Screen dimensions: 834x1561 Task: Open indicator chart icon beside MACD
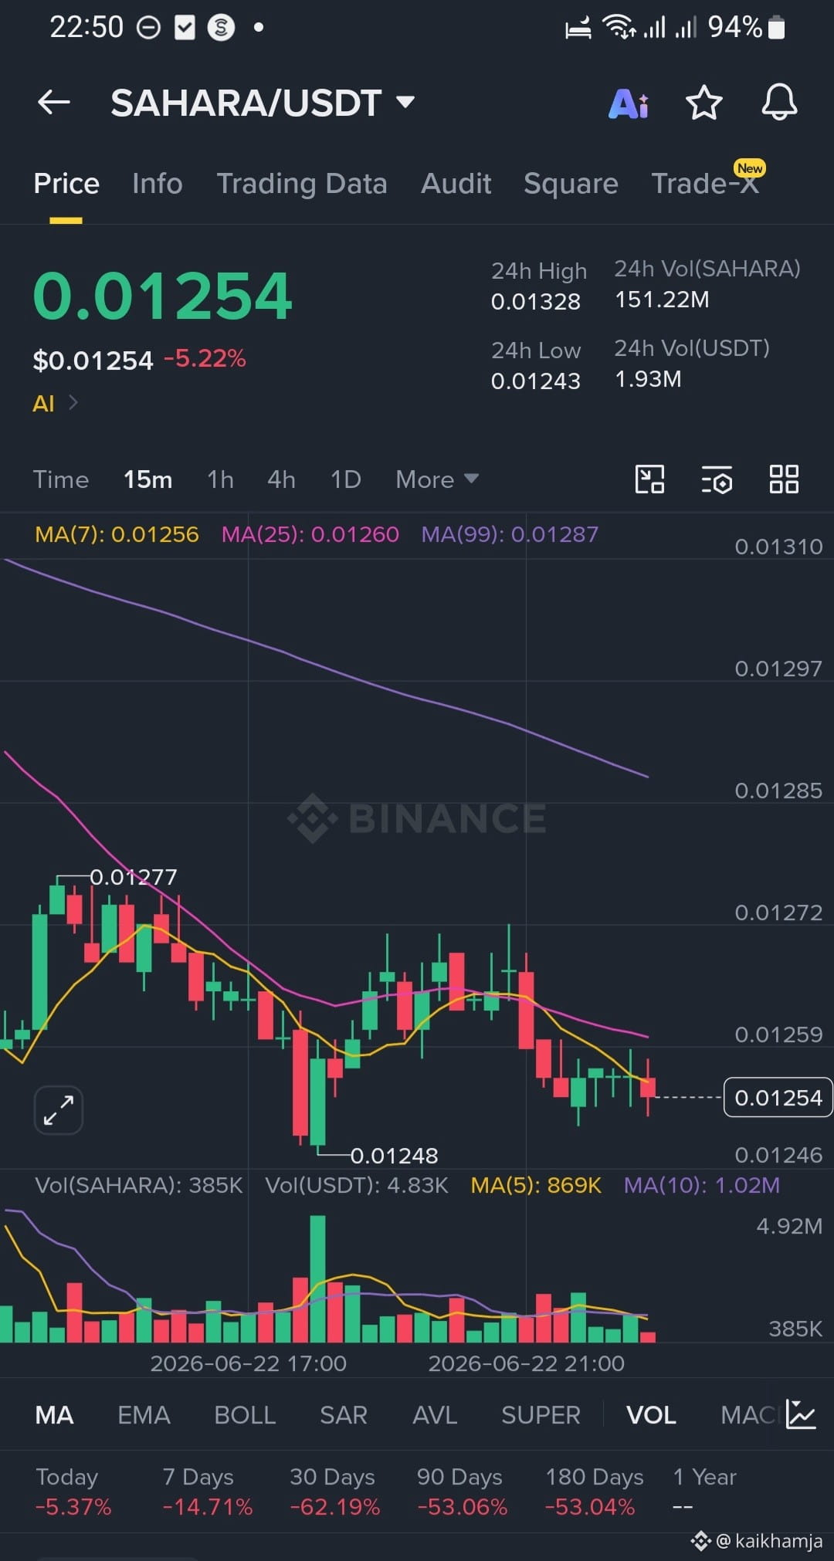(801, 1414)
